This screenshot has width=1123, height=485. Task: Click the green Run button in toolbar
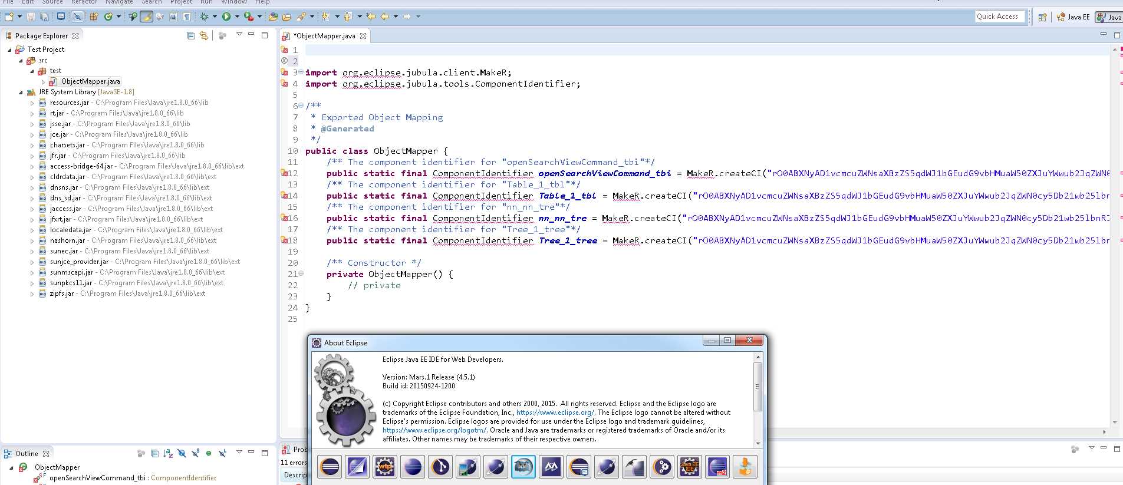tap(226, 17)
